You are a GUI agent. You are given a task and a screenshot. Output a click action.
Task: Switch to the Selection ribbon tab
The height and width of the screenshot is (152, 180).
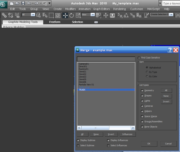point(77,22)
